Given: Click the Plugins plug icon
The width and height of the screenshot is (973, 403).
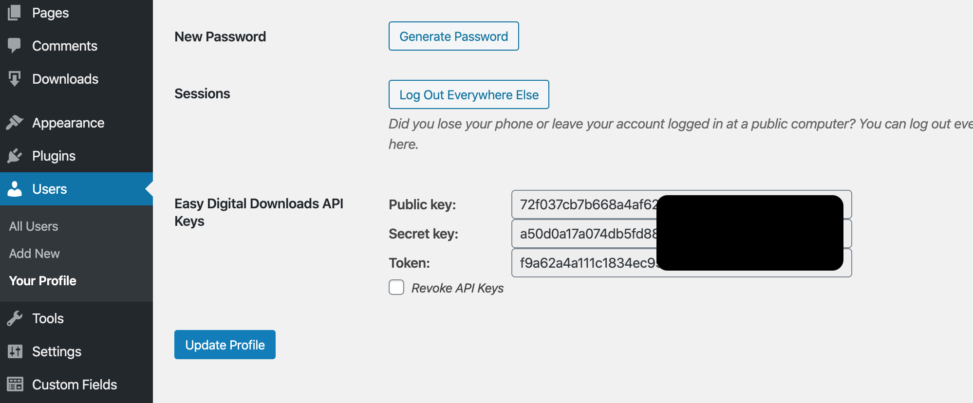Looking at the screenshot, I should (15, 156).
